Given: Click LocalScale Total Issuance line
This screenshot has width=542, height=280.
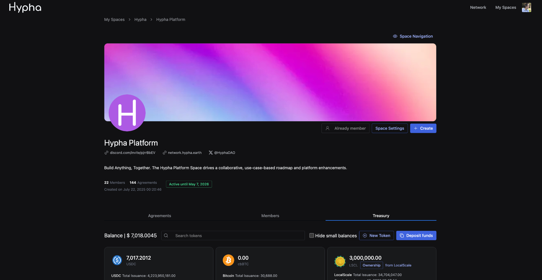Looking at the screenshot, I should coord(368,275).
